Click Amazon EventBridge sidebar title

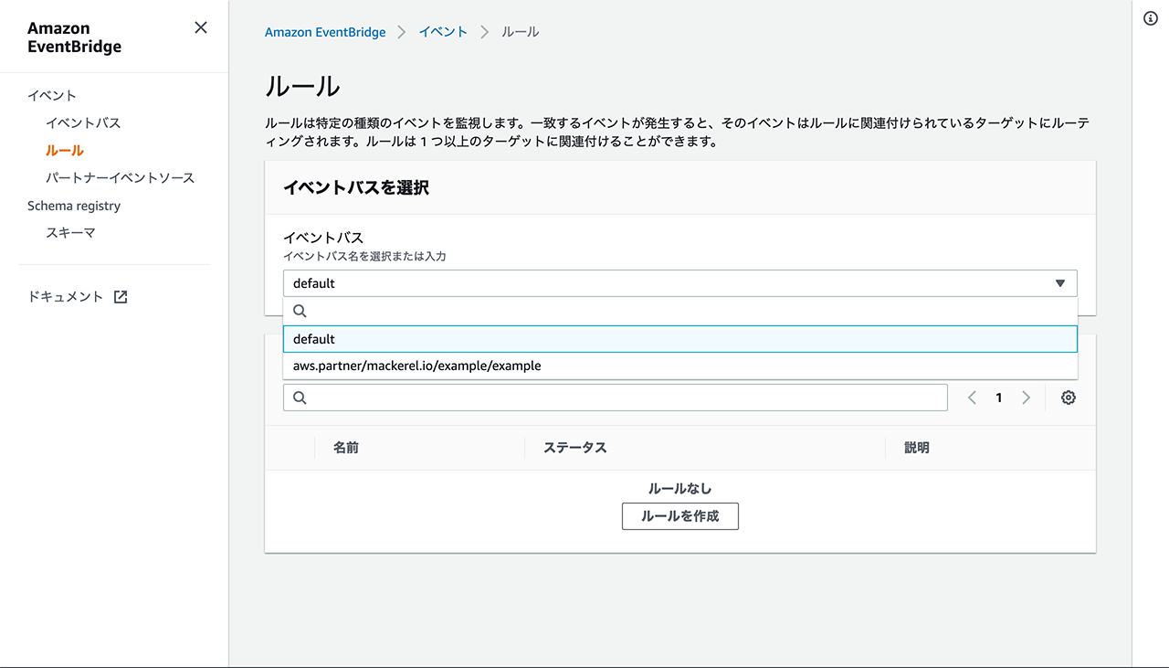[74, 37]
